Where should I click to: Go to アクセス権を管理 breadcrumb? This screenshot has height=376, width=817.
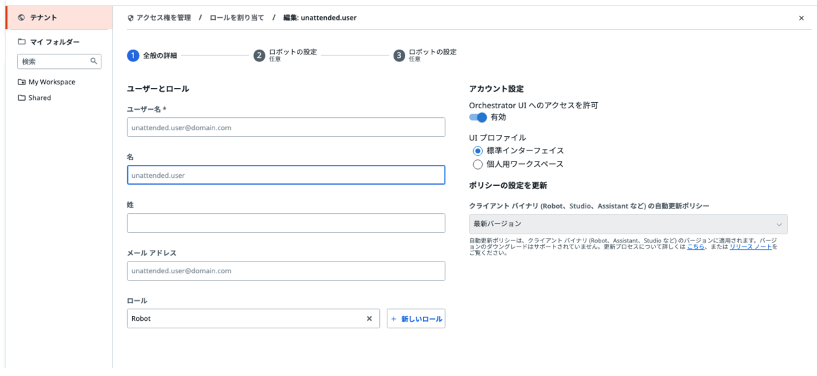pos(163,18)
